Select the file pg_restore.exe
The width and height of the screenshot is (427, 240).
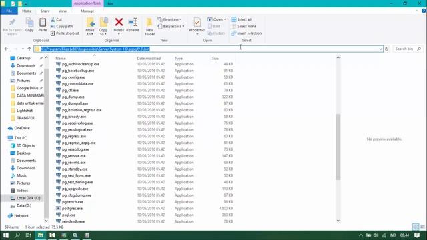(74, 156)
